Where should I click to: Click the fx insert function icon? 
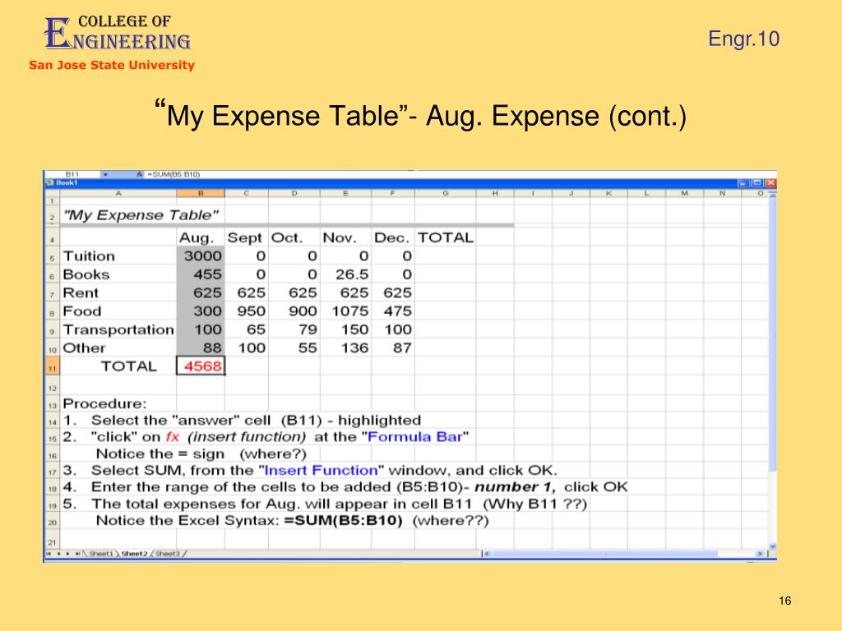click(x=140, y=174)
